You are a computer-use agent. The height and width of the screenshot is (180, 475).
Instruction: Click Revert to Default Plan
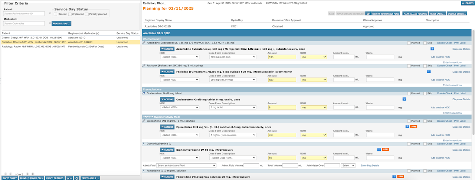click(386, 14)
